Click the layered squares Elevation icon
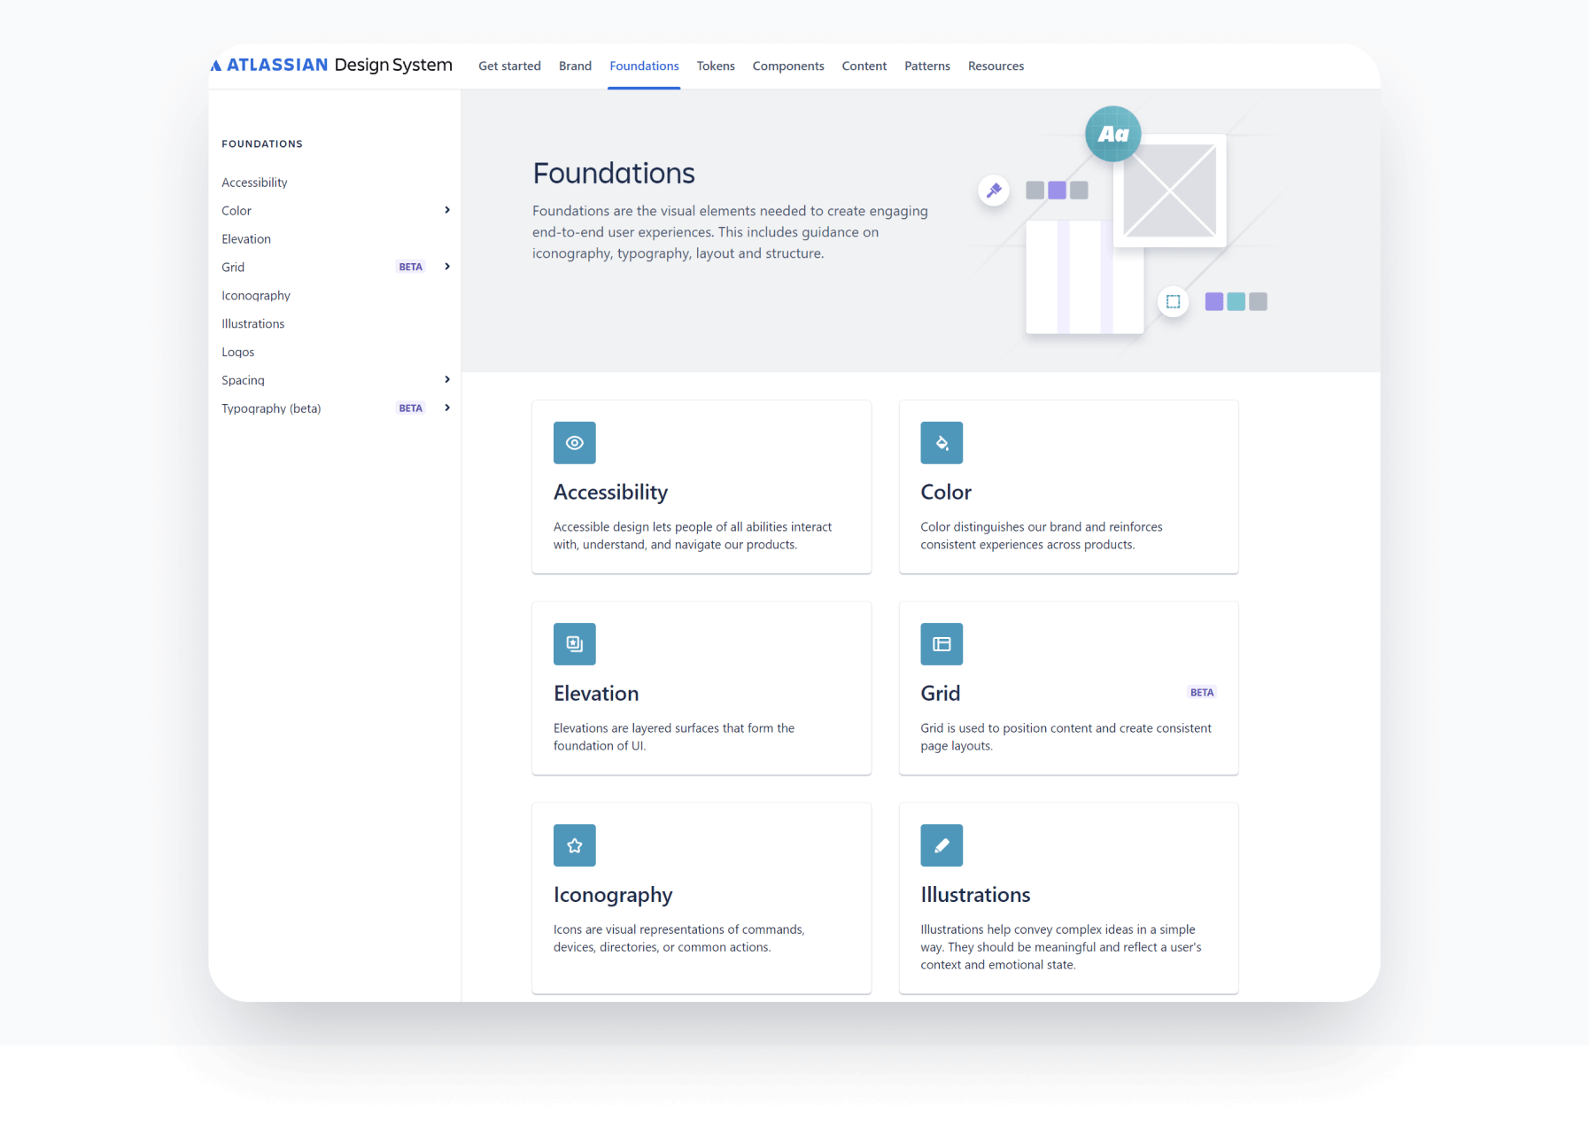 click(574, 644)
